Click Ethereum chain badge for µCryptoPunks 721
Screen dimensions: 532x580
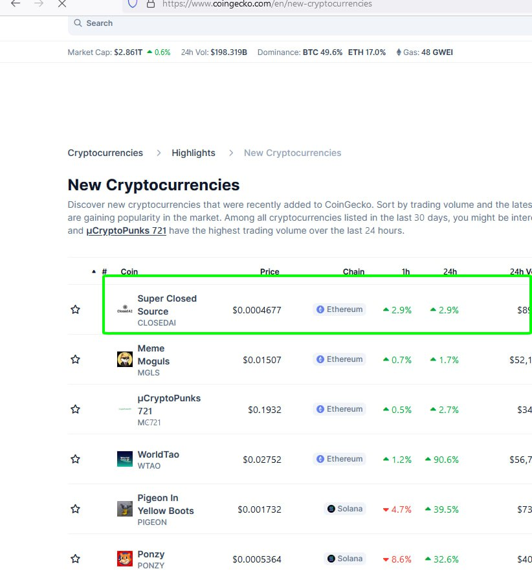[339, 409]
